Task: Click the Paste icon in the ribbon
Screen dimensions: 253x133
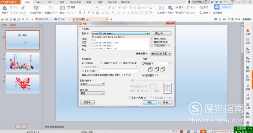Action: [5, 8]
